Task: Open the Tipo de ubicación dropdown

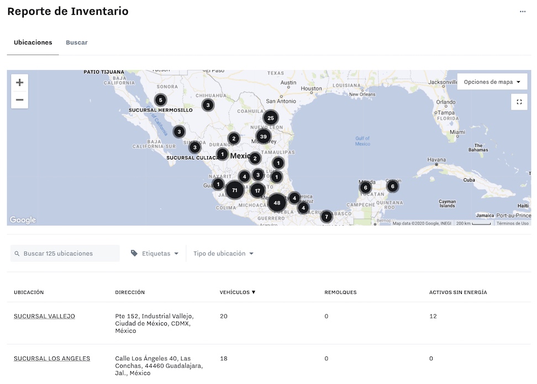Action: (x=223, y=253)
